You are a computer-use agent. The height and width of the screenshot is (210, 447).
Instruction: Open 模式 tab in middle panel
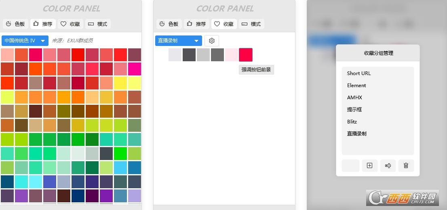point(251,24)
